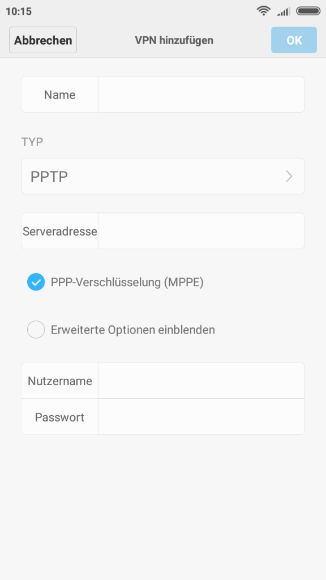Open the PPTP type selector
Viewport: 326px width, 580px height.
[x=163, y=177]
